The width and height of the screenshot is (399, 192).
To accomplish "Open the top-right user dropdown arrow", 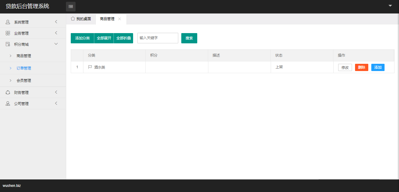I will pyautogui.click(x=390, y=6).
